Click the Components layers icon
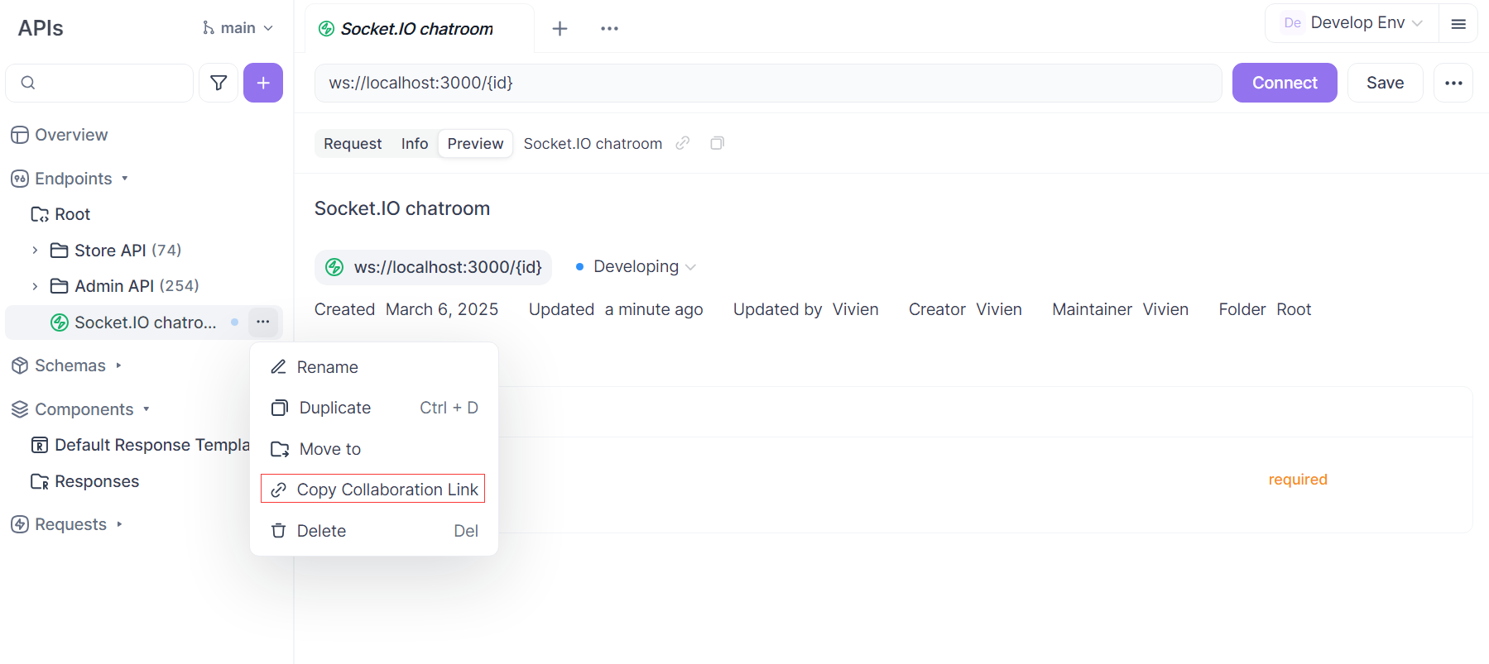 click(20, 409)
